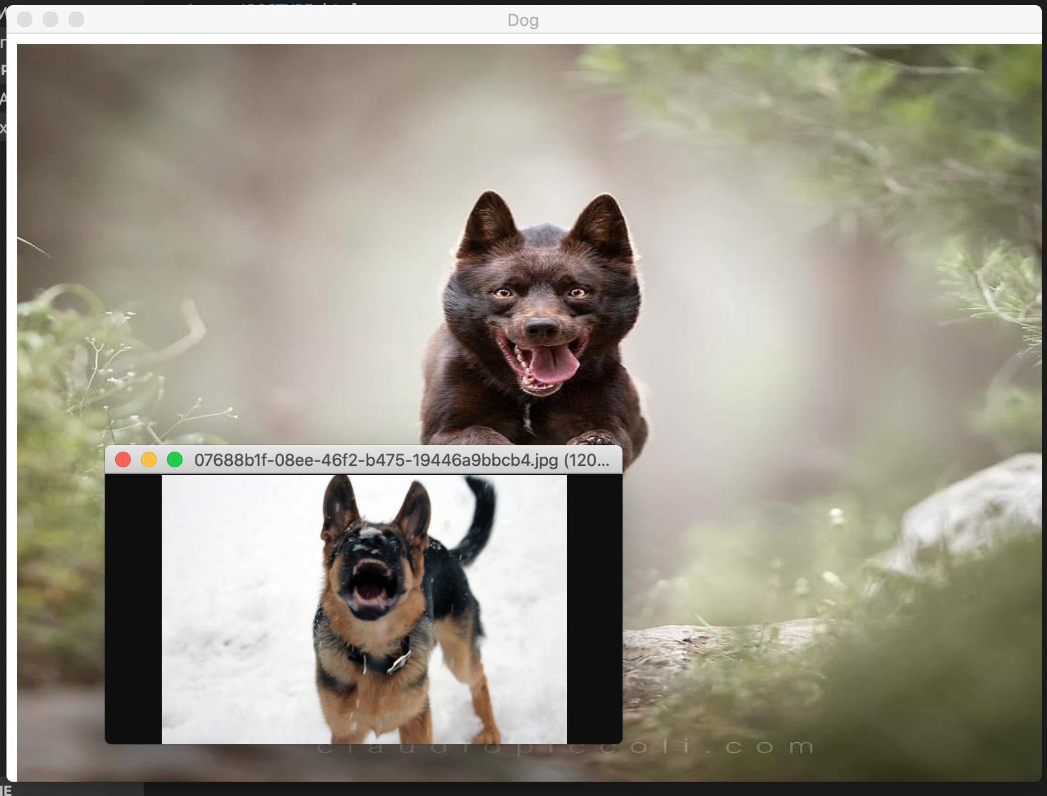This screenshot has height=796, width=1047.
Task: Click the gray zoom button of Dog window
Action: 76,19
